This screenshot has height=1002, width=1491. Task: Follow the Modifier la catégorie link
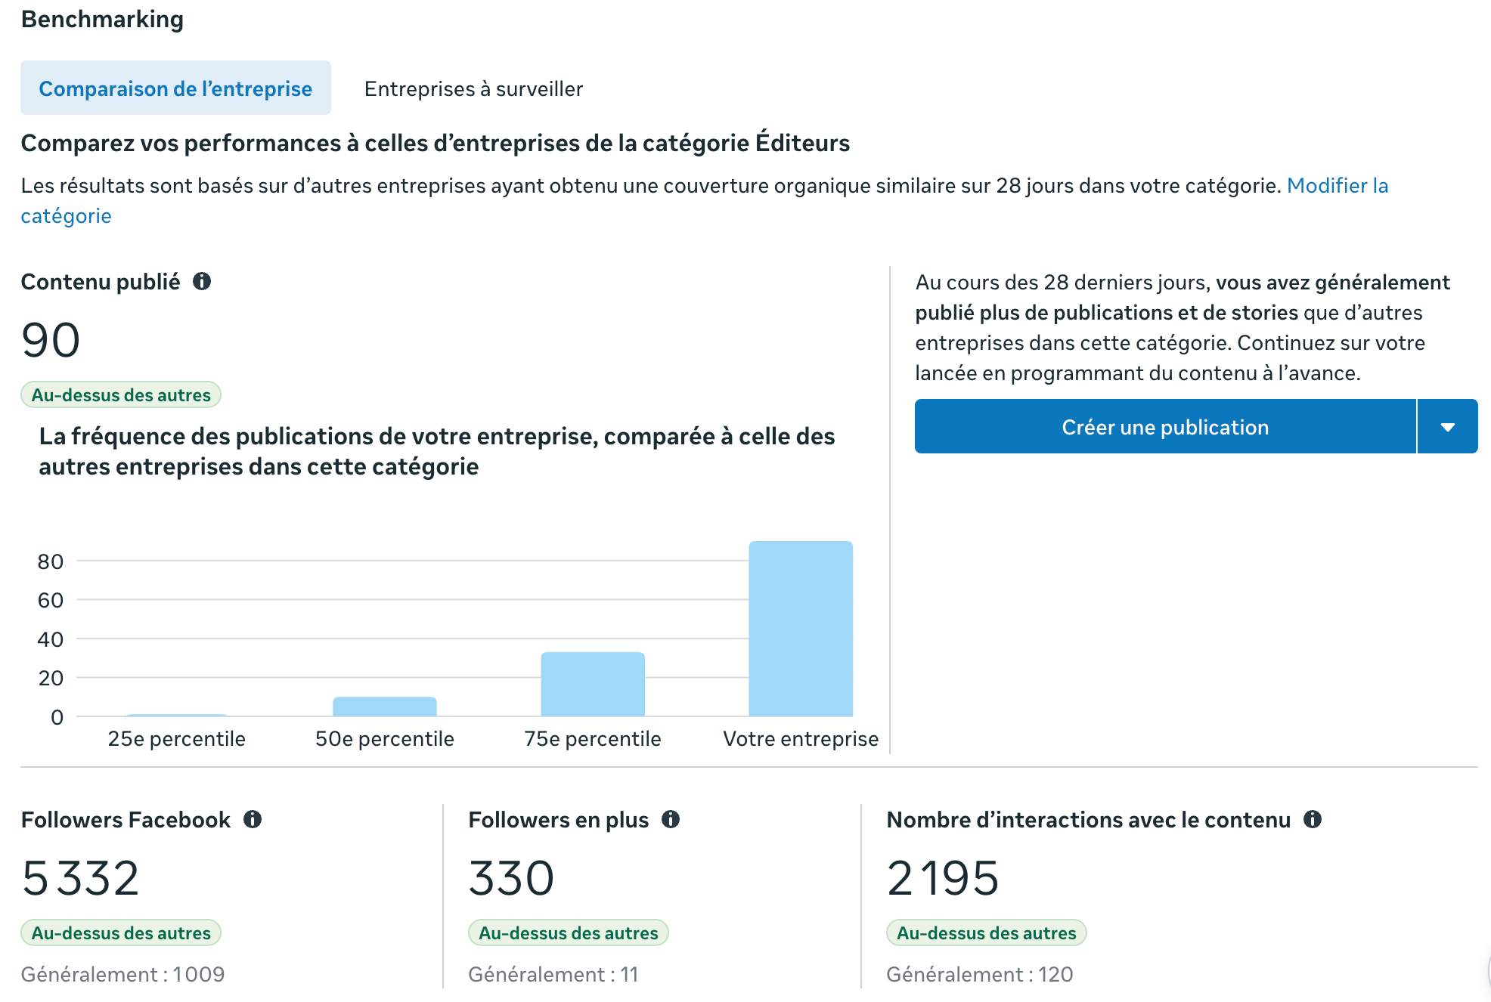point(1338,186)
